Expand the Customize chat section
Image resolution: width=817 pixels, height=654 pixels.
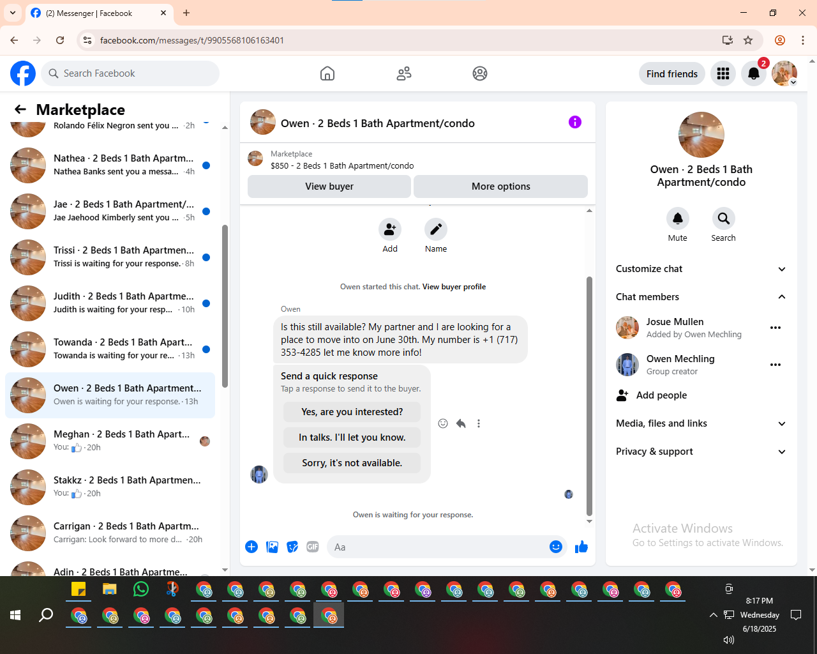tap(701, 269)
